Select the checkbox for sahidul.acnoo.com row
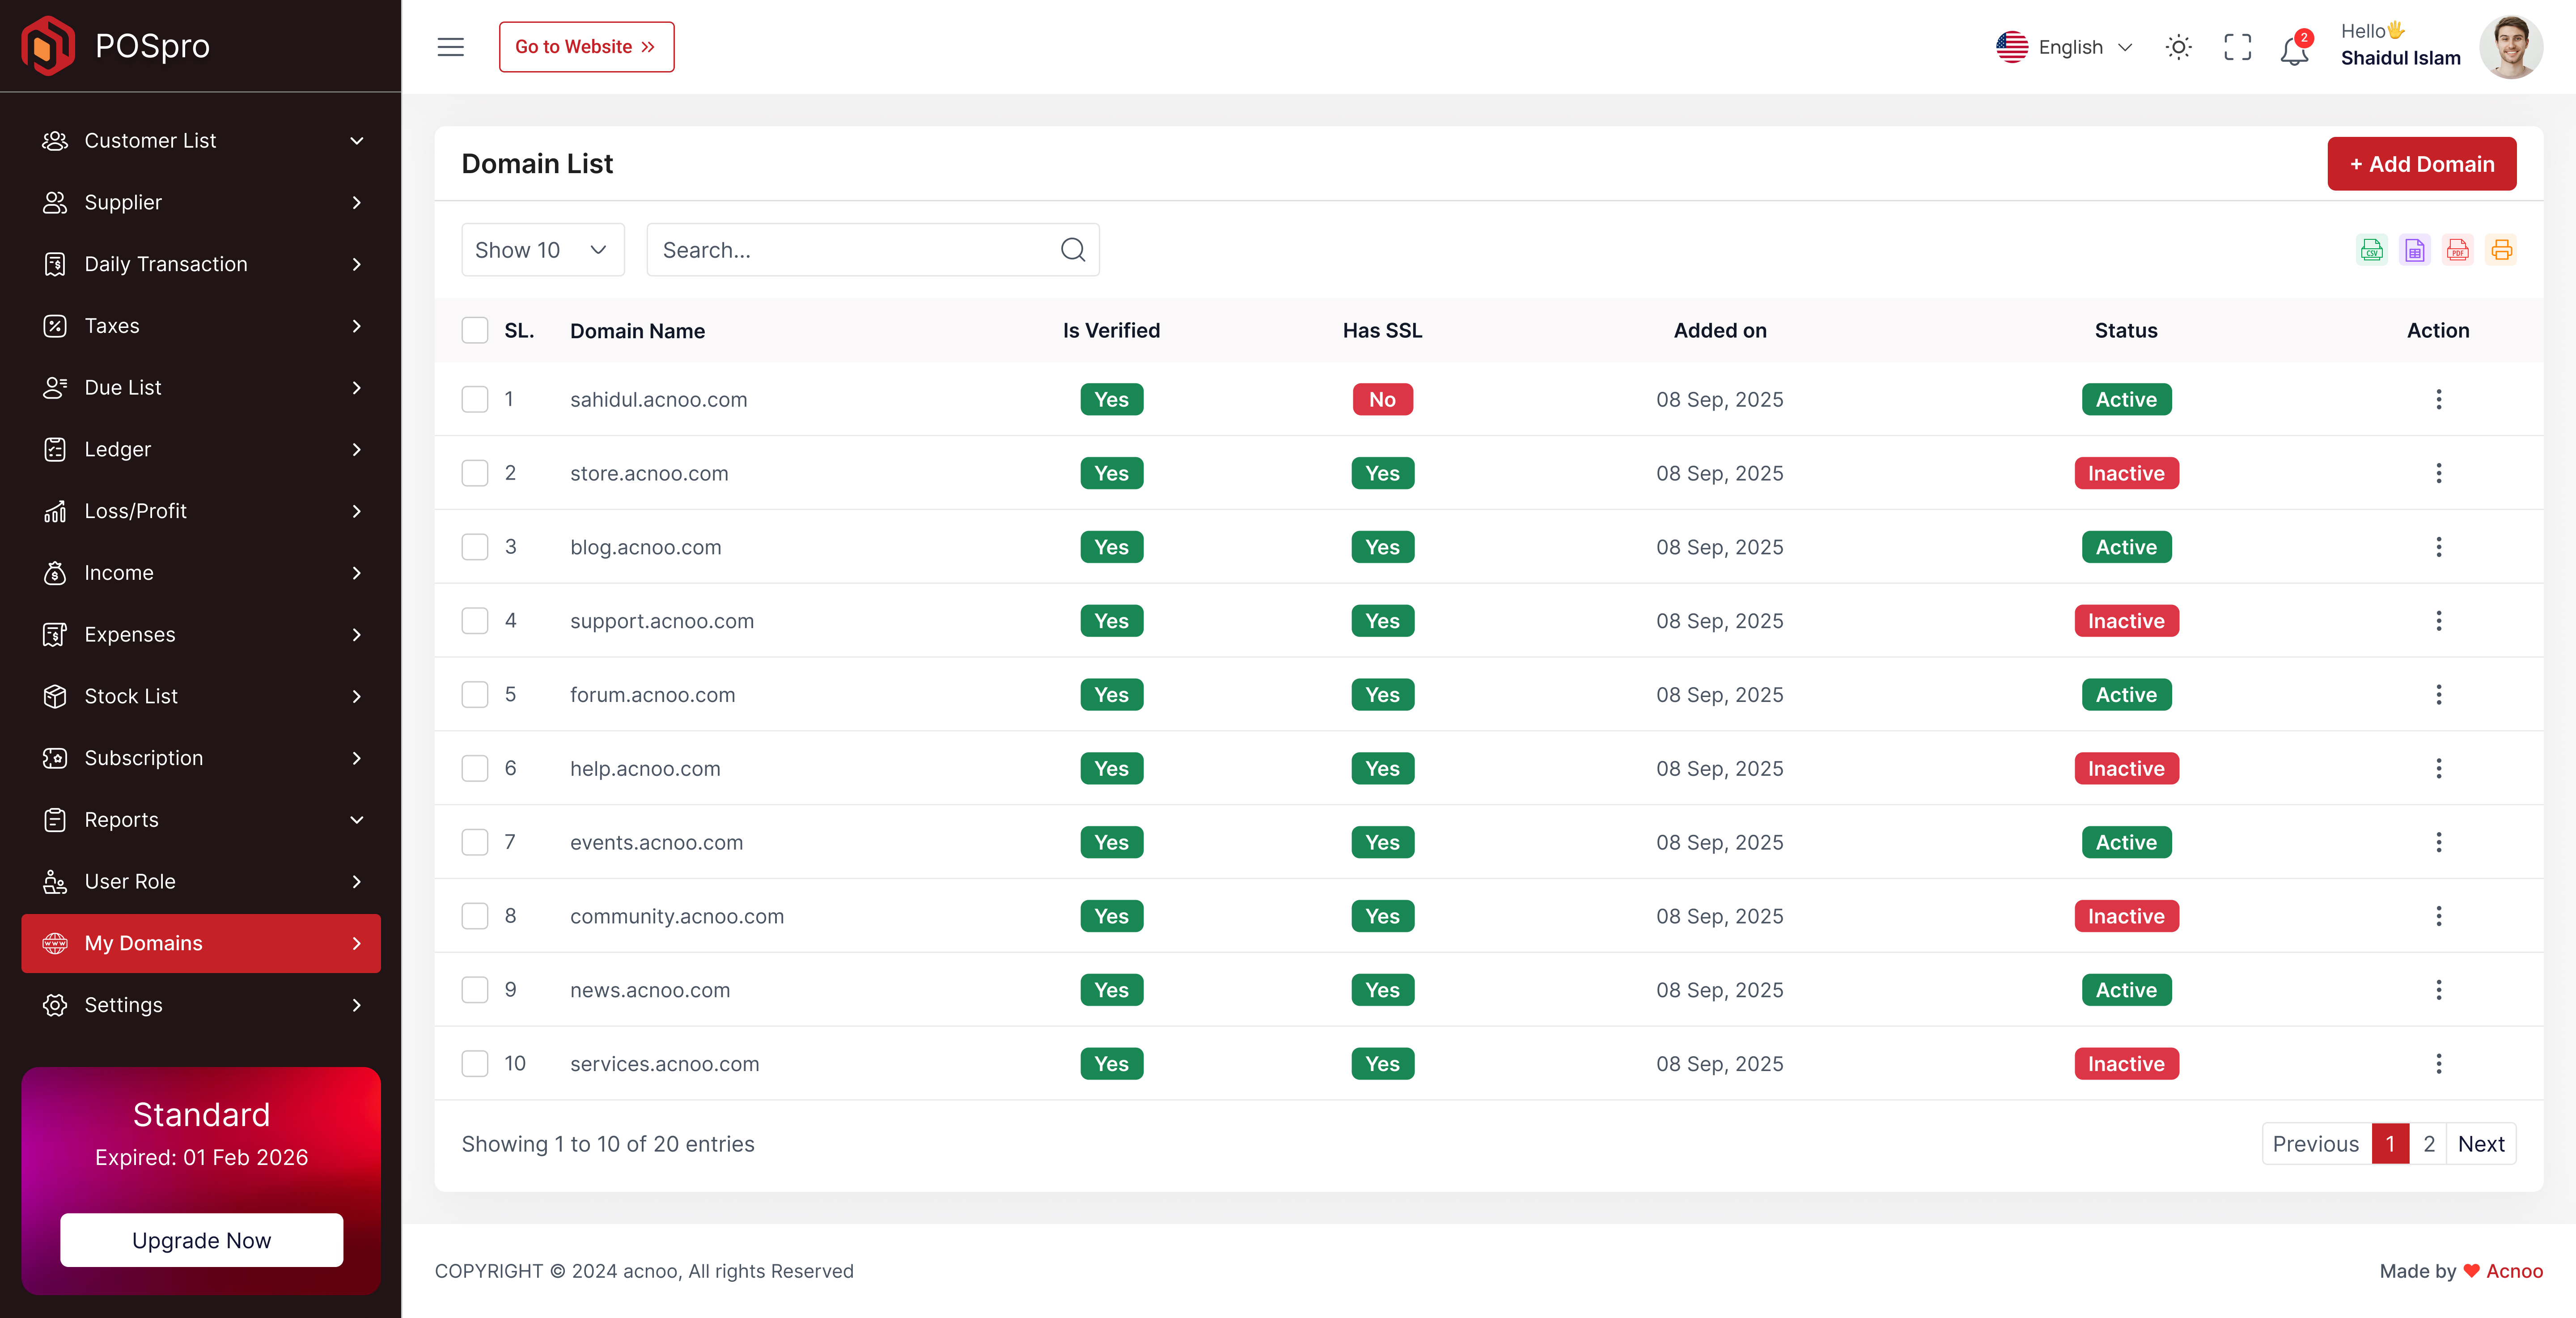The width and height of the screenshot is (2576, 1318). point(475,399)
